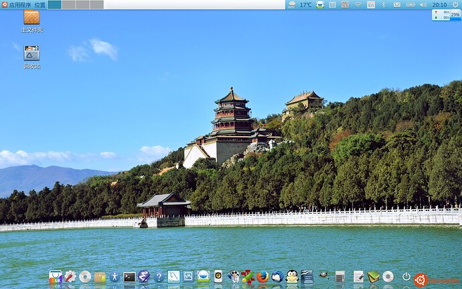Click the power button in the dock
The height and width of the screenshot is (289, 462).
click(x=406, y=277)
